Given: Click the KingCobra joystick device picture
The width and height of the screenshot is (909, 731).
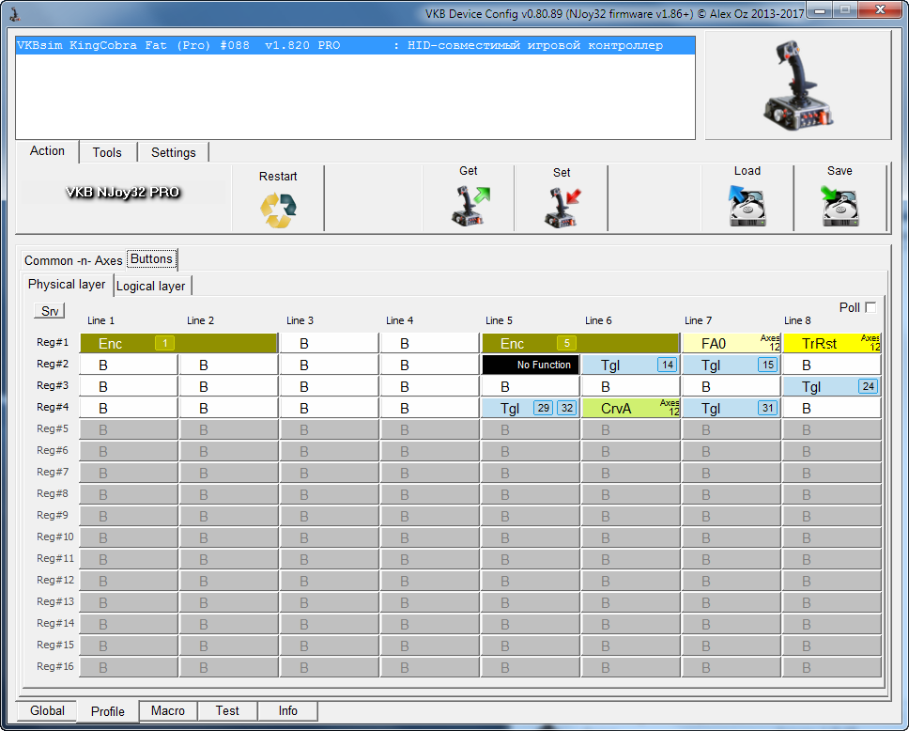Looking at the screenshot, I should (798, 86).
